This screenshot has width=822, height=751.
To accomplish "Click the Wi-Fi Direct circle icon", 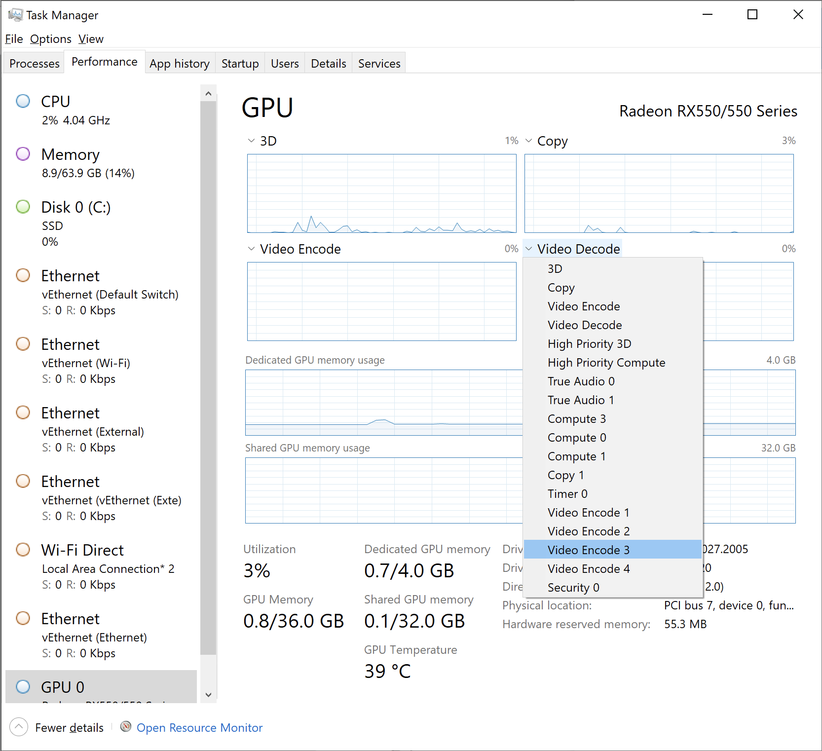I will pyautogui.click(x=23, y=550).
